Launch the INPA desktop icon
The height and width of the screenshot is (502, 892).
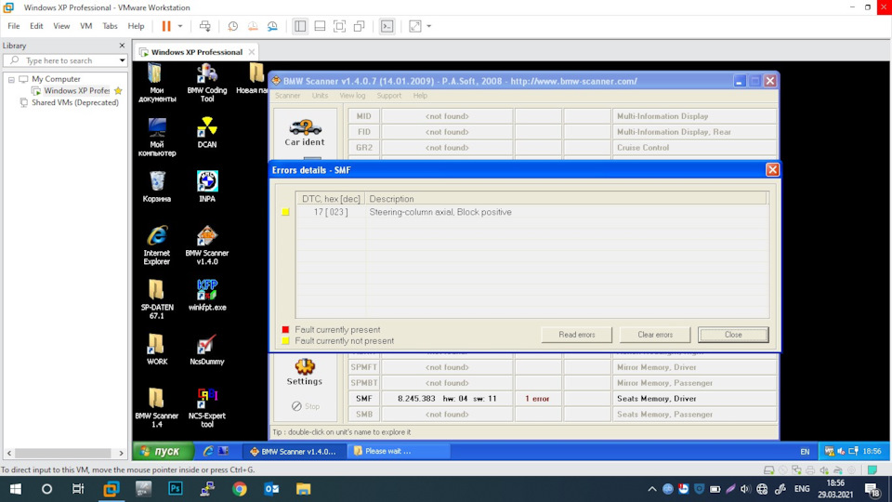[x=207, y=187]
